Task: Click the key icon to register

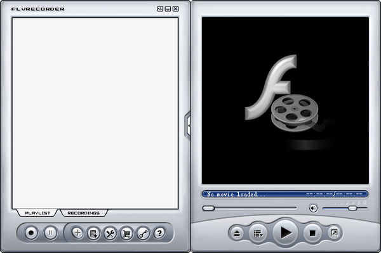Action: (x=143, y=233)
